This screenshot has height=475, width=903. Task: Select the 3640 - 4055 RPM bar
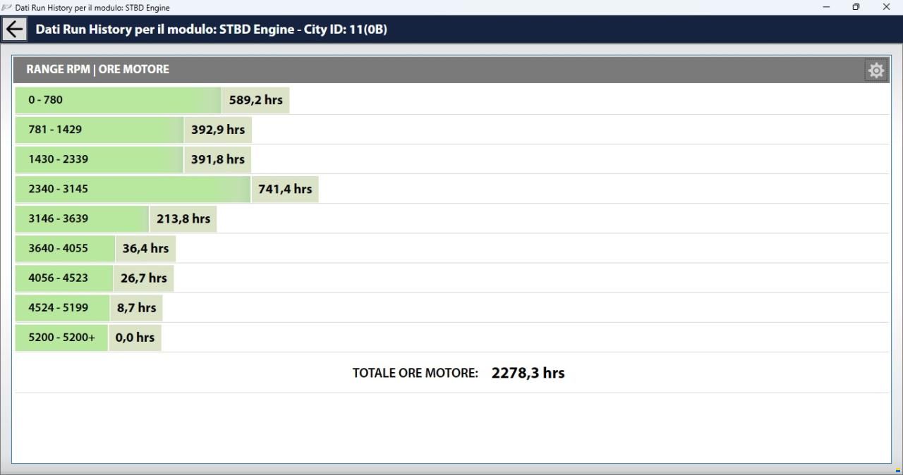click(x=65, y=248)
